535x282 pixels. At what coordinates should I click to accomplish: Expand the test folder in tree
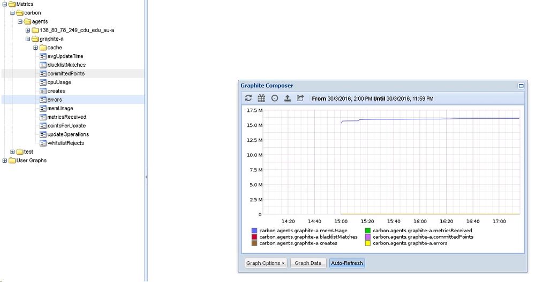tap(12, 152)
